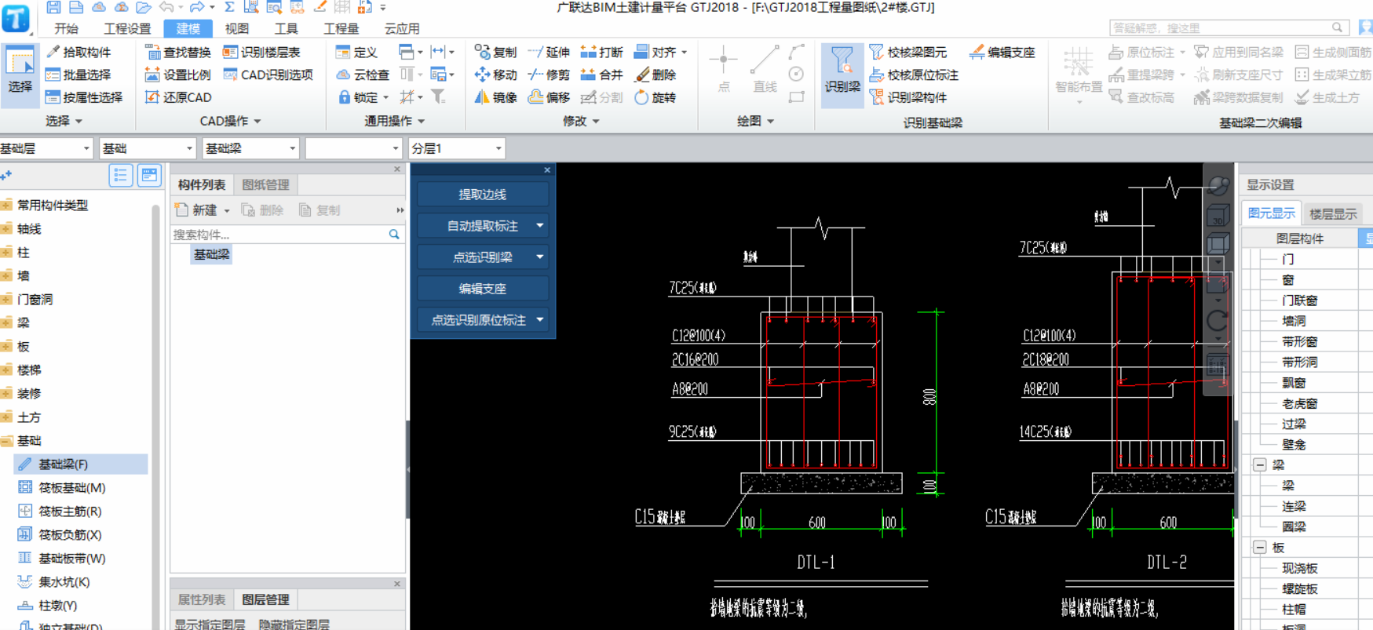Expand the 自动提取标注 dropdown arrow
This screenshot has width=1373, height=630.
click(x=540, y=226)
